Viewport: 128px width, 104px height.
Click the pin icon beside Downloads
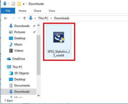click(x=34, y=26)
